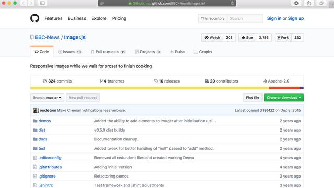Viewport: 334px width, 188px height.
Task: Open the Graphs tab
Action: pyautogui.click(x=203, y=52)
